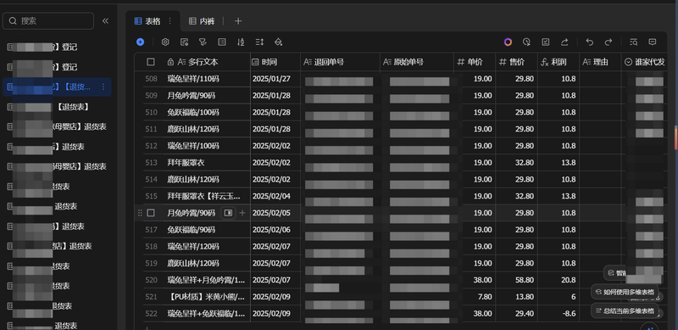Open the 【退货表】 sidebar item
The image size is (678, 330).
[57, 107]
